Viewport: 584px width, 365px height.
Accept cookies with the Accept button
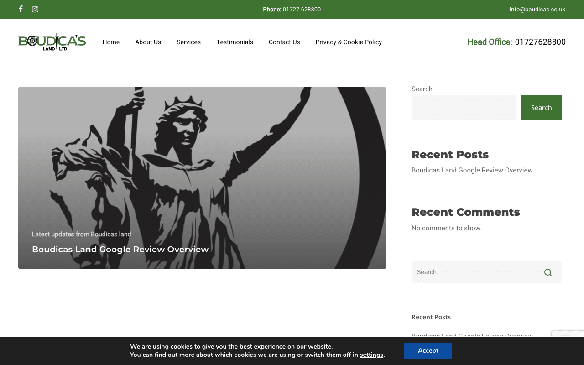pyautogui.click(x=428, y=351)
